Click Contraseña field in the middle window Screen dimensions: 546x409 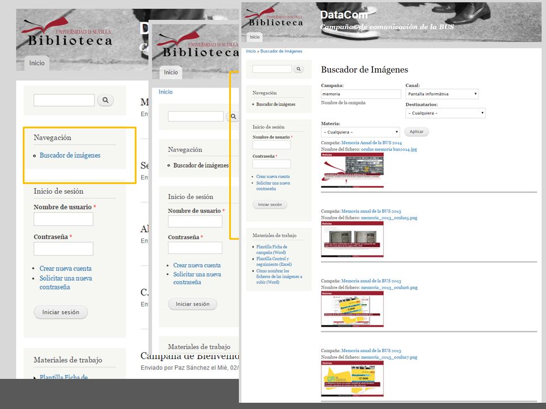pyautogui.click(x=195, y=248)
